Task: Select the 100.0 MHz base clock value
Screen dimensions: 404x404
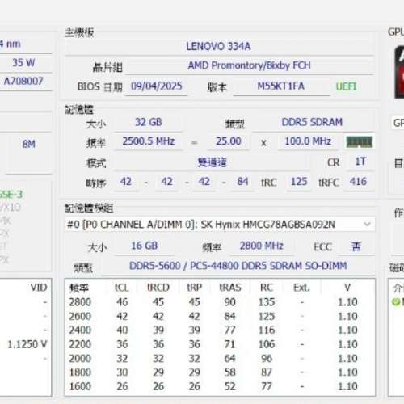Action: click(308, 141)
